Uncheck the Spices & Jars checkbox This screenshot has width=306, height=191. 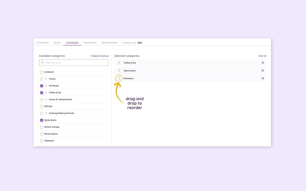[41, 120]
